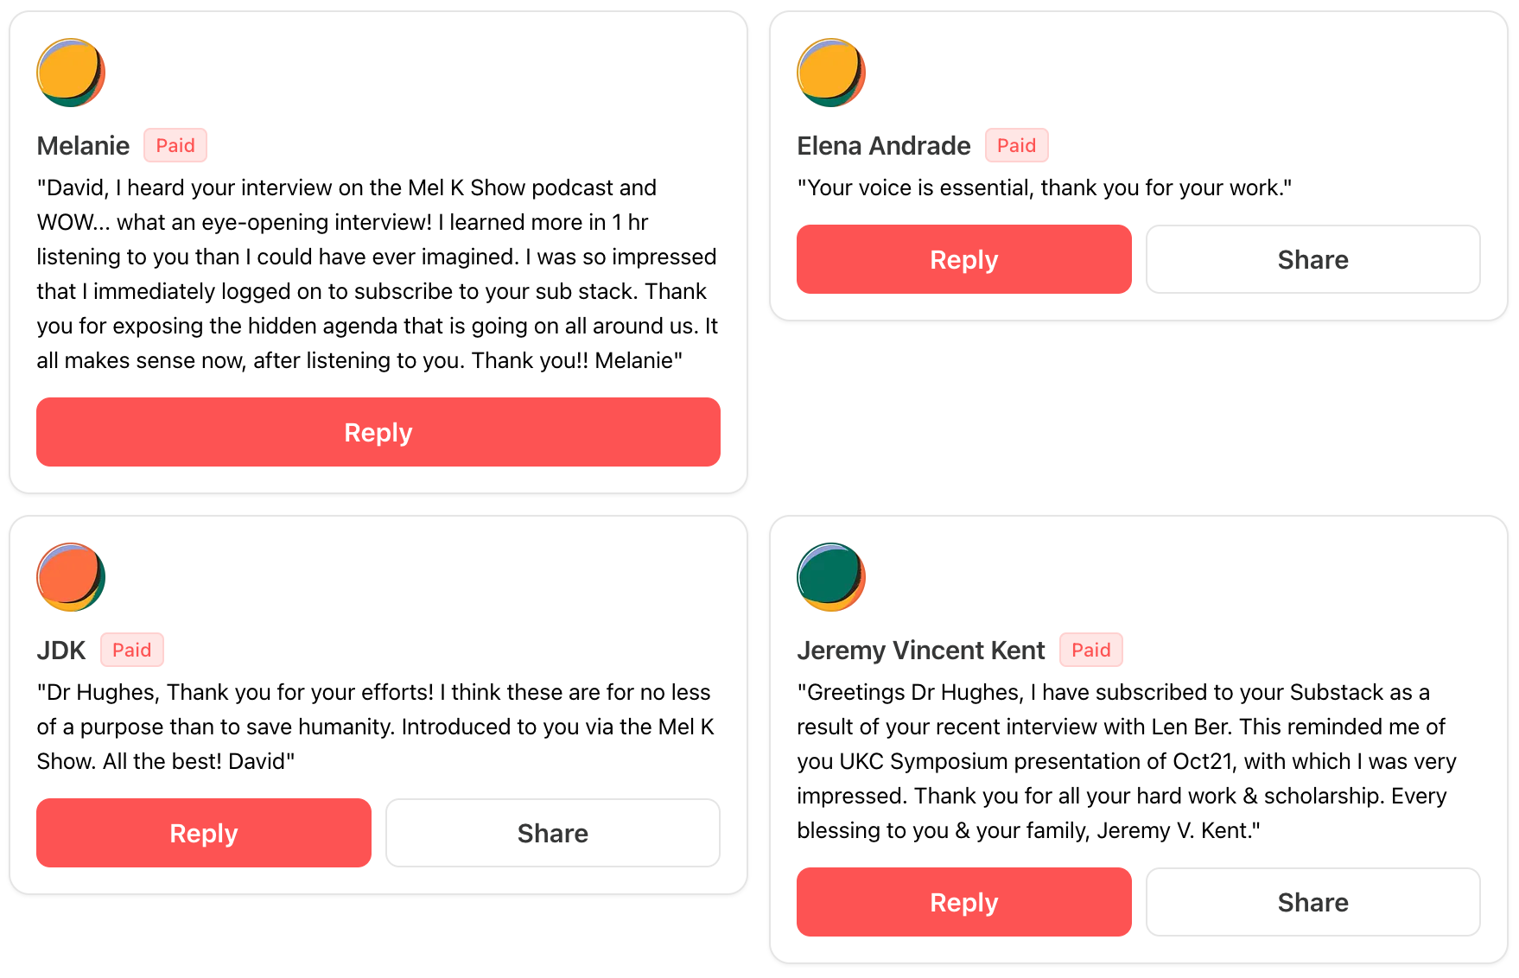Reply to Melanie's testimonial
The image size is (1519, 978).
[378, 432]
